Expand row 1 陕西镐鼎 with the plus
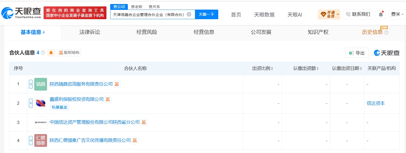Screen dimensions: 406x153 pyautogui.click(x=31, y=84)
